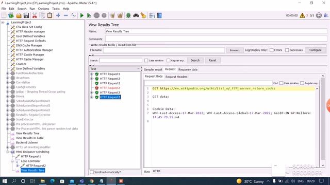Reset search with brush icon
This screenshot has height=185, width=330.
pyautogui.click(x=143, y=15)
